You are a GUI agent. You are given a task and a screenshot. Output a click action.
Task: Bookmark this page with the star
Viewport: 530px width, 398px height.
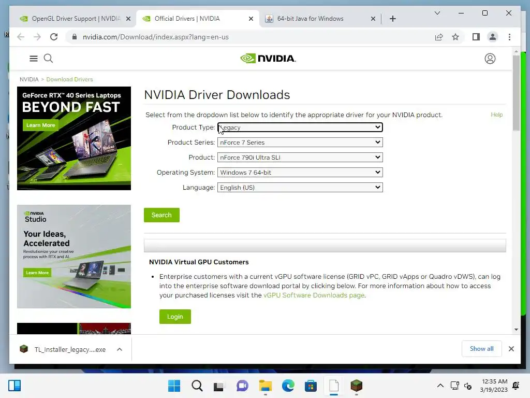[455, 37]
